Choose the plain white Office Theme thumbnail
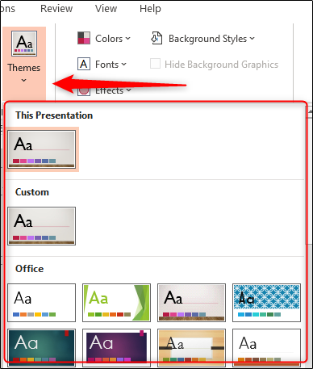Viewport: 313px width, 369px height. 41,303
